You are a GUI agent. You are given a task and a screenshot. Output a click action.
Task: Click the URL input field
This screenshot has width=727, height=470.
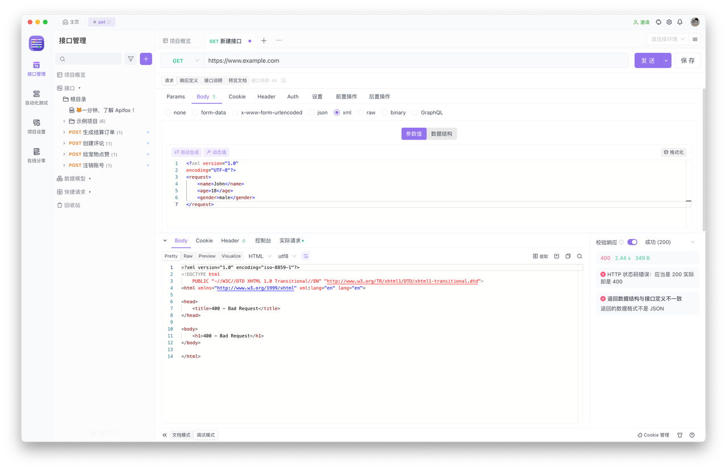[x=416, y=61]
